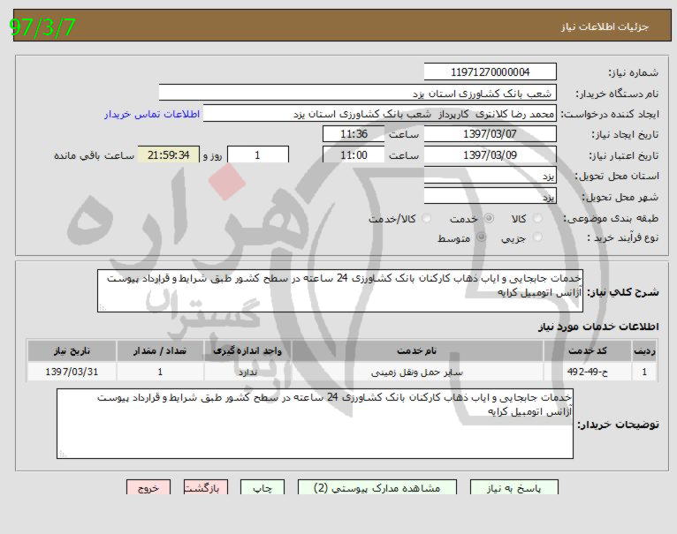Click the 'ردیف' column header
Screen dimensions: 677x534
click(x=644, y=351)
